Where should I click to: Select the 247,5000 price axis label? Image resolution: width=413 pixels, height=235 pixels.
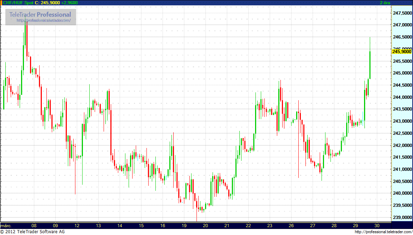coord(402,13)
